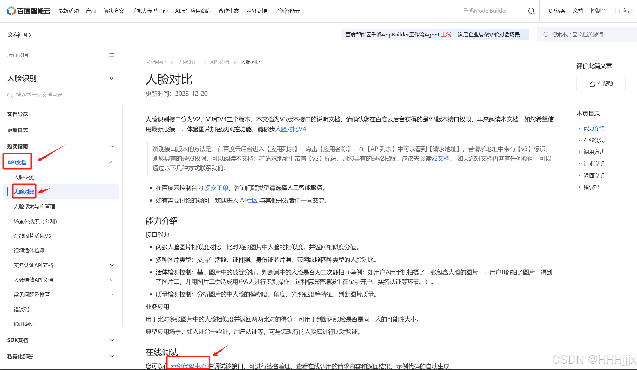Open the 合作生态 menu
The height and width of the screenshot is (370, 637).
[229, 11]
